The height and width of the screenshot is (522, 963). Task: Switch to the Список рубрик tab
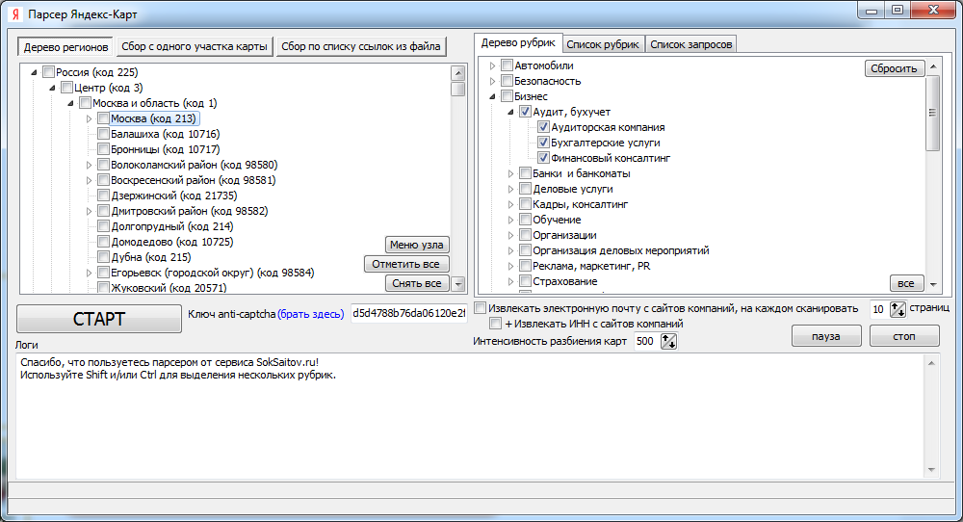point(602,44)
